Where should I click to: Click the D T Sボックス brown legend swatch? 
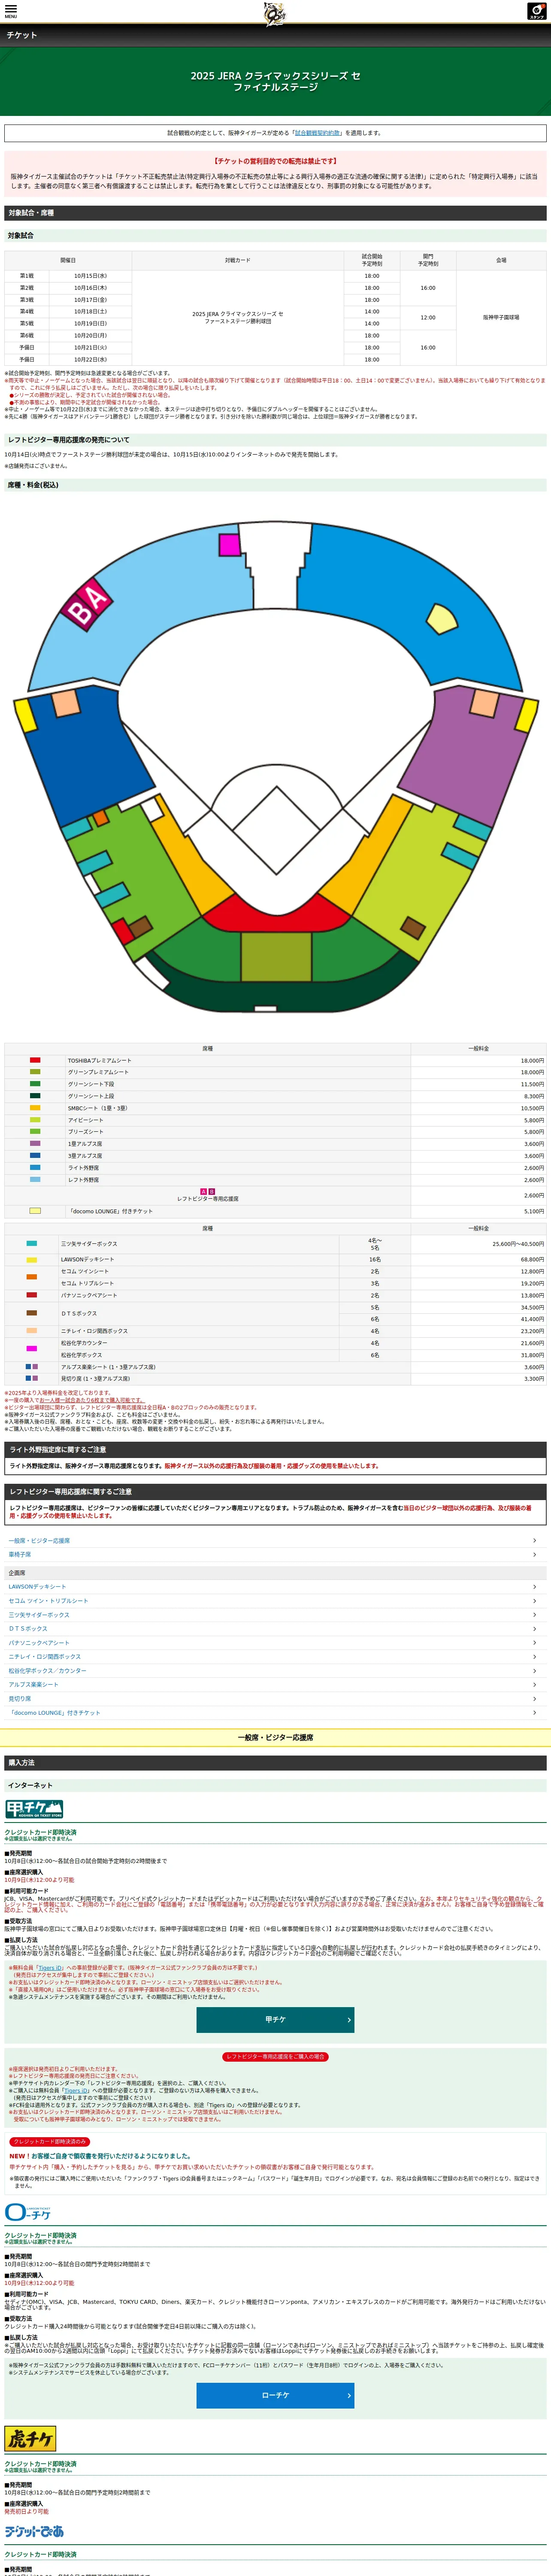(x=32, y=1313)
